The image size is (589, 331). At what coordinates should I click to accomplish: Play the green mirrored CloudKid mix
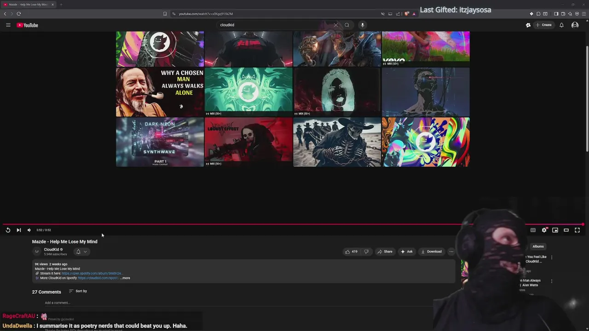(x=248, y=92)
